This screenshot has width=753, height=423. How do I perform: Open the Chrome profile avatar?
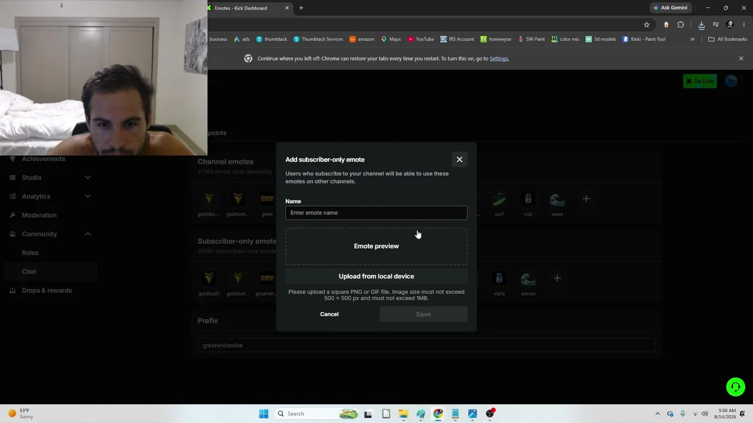point(730,25)
